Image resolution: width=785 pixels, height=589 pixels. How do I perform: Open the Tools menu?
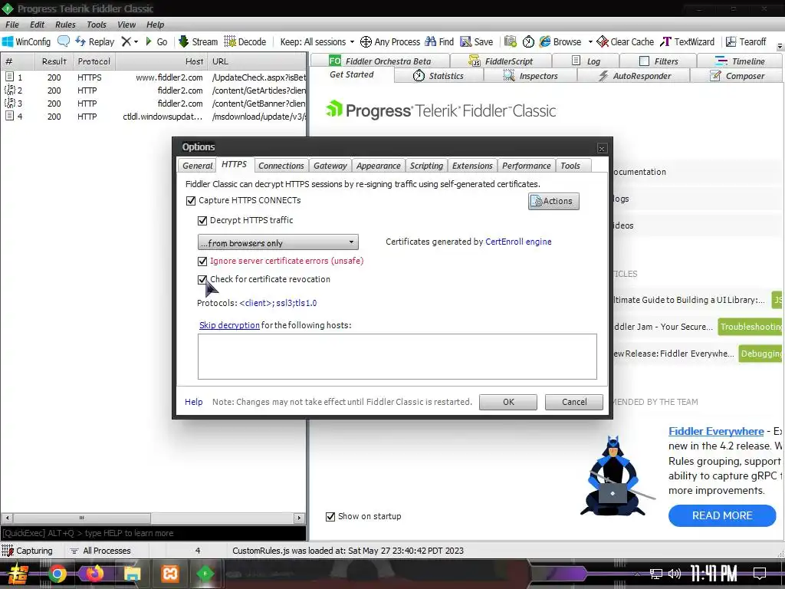pyautogui.click(x=96, y=25)
